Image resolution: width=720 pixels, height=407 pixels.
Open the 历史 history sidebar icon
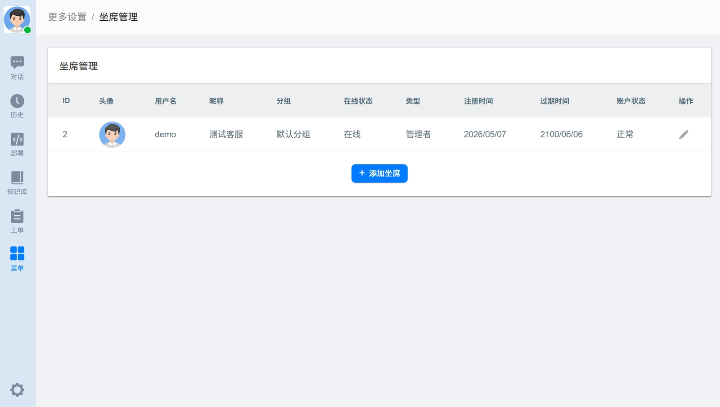tap(17, 106)
